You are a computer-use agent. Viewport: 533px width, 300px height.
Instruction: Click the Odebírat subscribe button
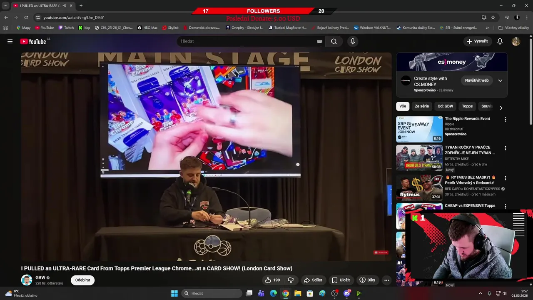[x=82, y=280]
